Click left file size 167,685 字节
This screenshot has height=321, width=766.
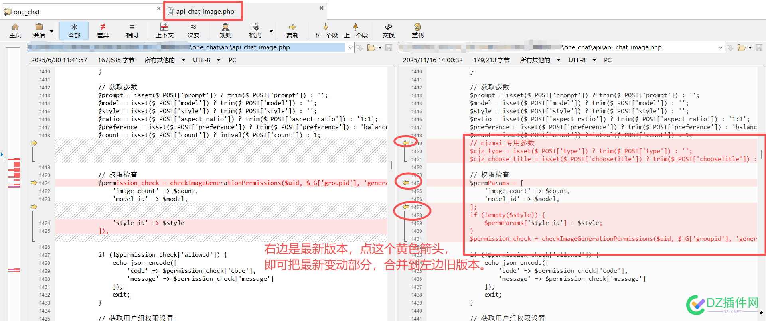(116, 60)
